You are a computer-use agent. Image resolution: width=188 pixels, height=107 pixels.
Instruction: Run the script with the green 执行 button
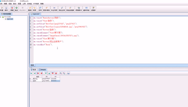tap(16, 9)
